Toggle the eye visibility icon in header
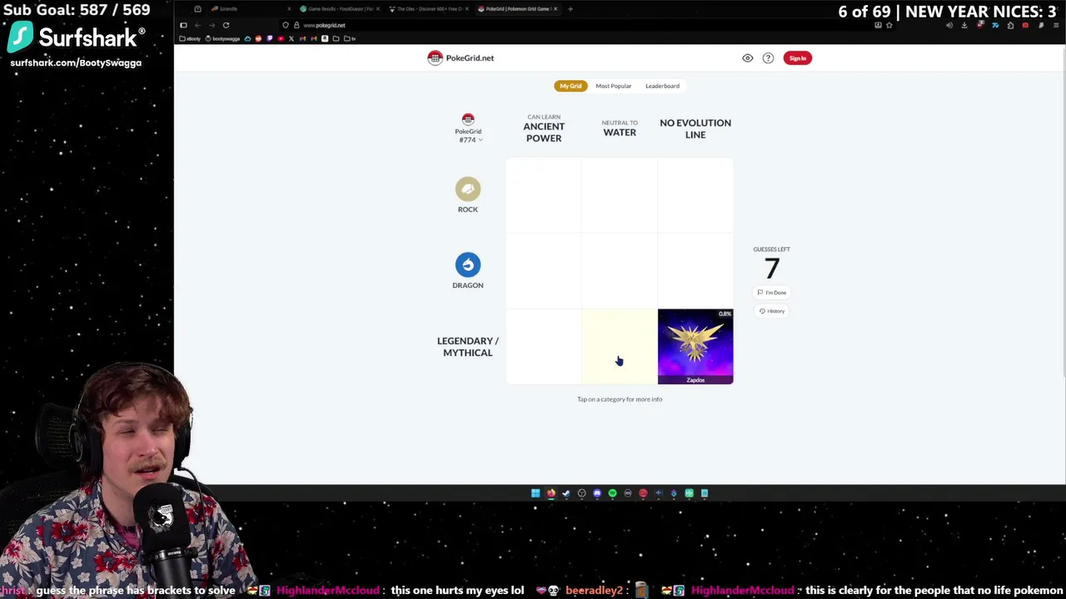 point(747,58)
